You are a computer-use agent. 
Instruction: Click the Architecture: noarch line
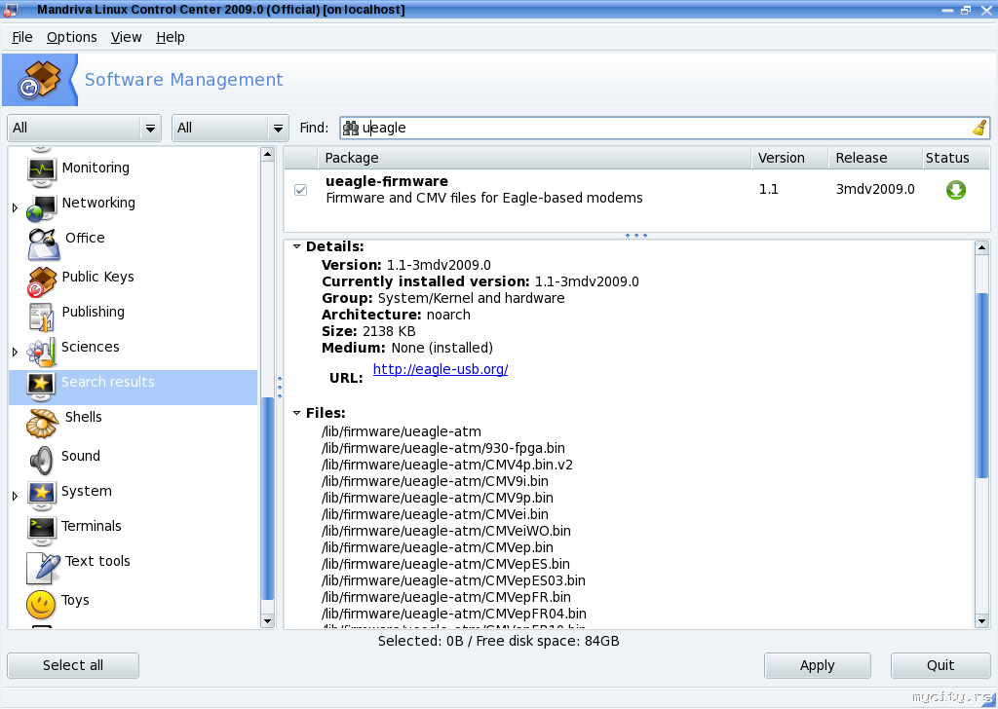[x=396, y=315]
